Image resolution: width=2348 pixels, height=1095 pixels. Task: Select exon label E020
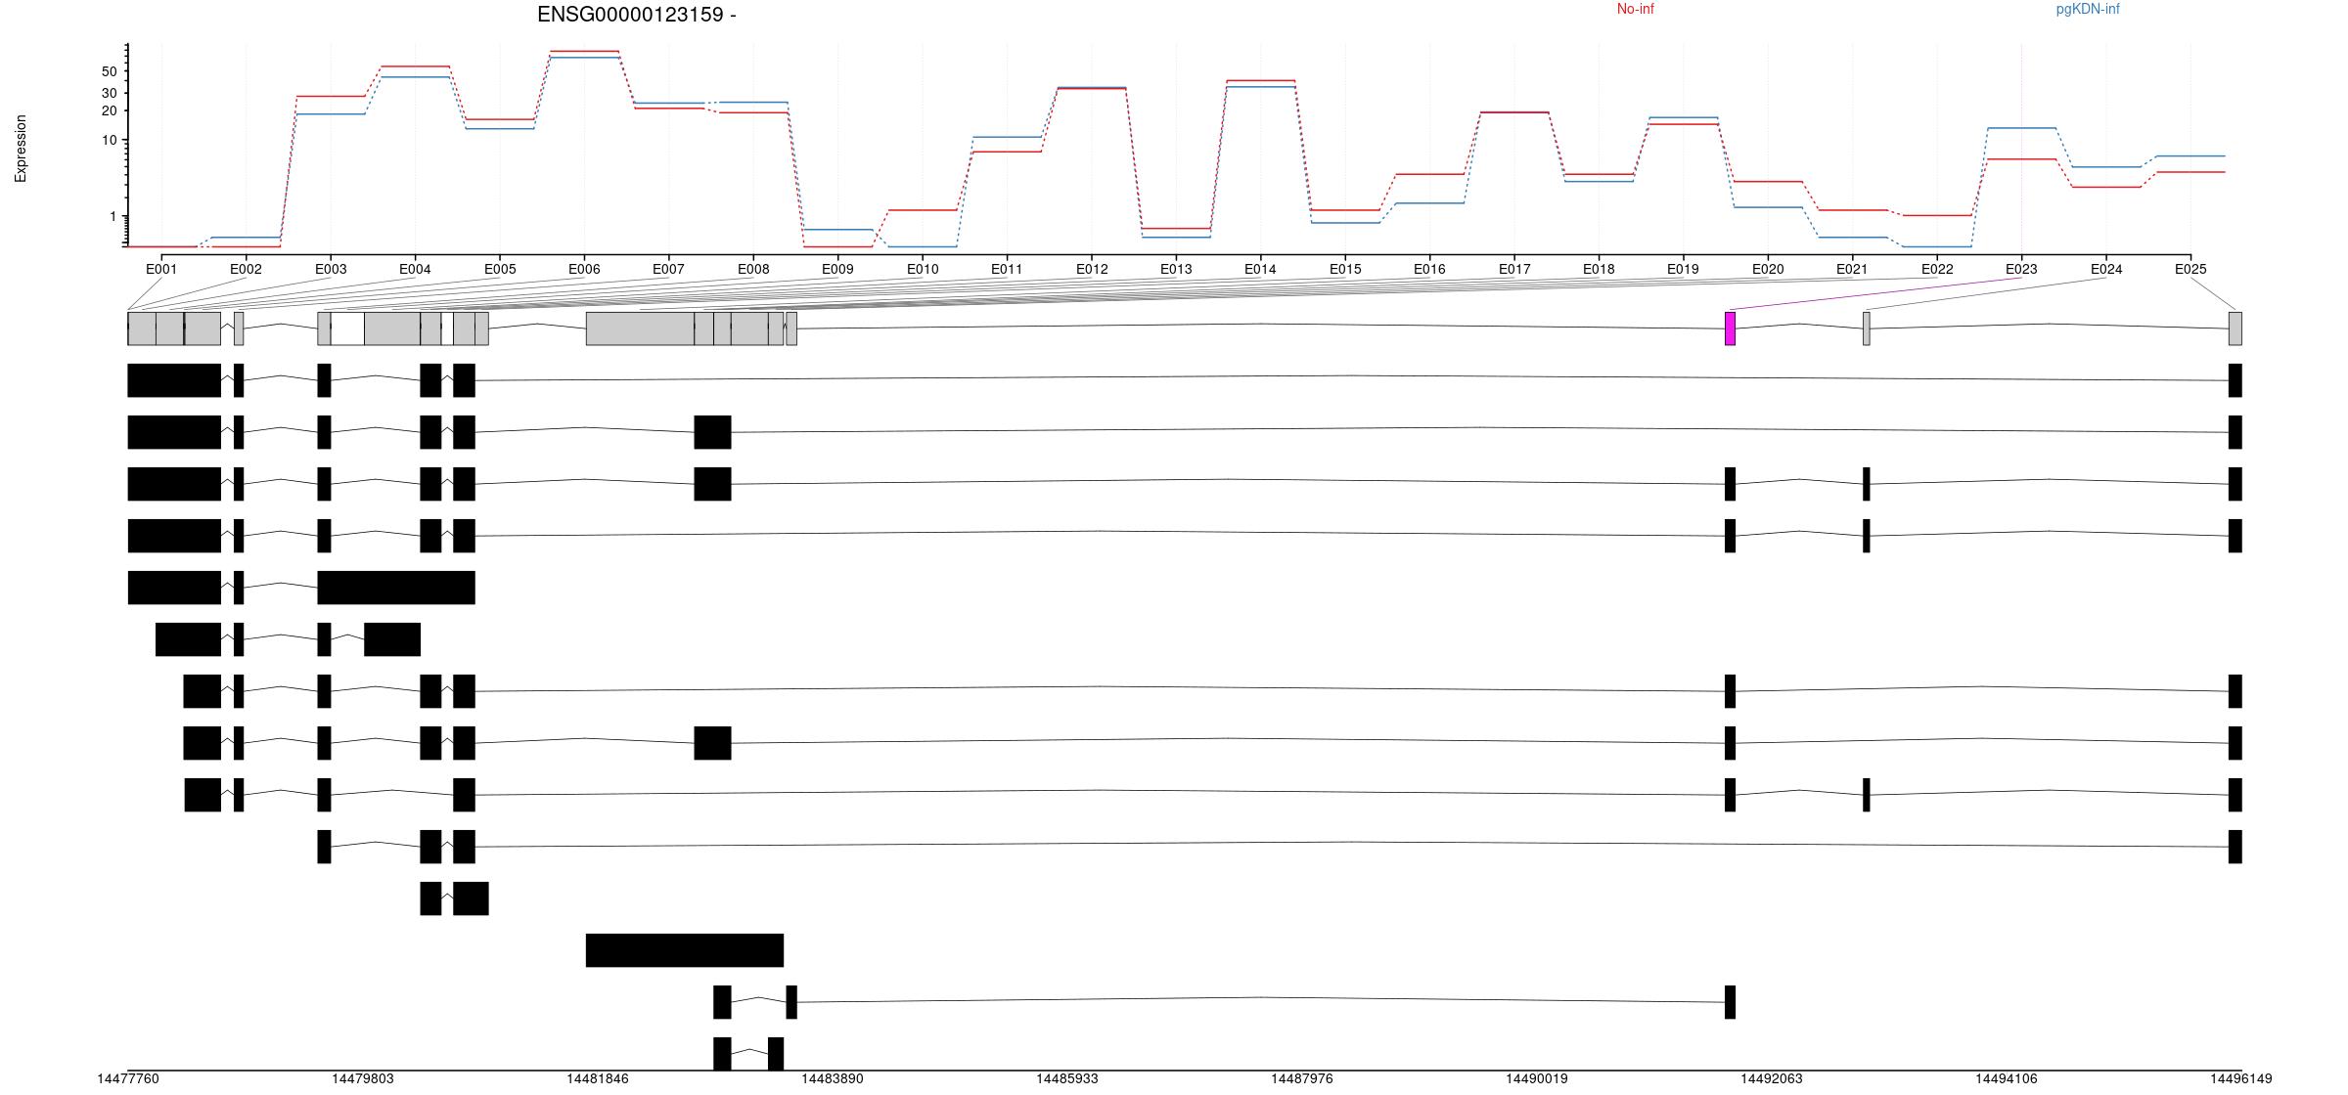tap(1768, 269)
